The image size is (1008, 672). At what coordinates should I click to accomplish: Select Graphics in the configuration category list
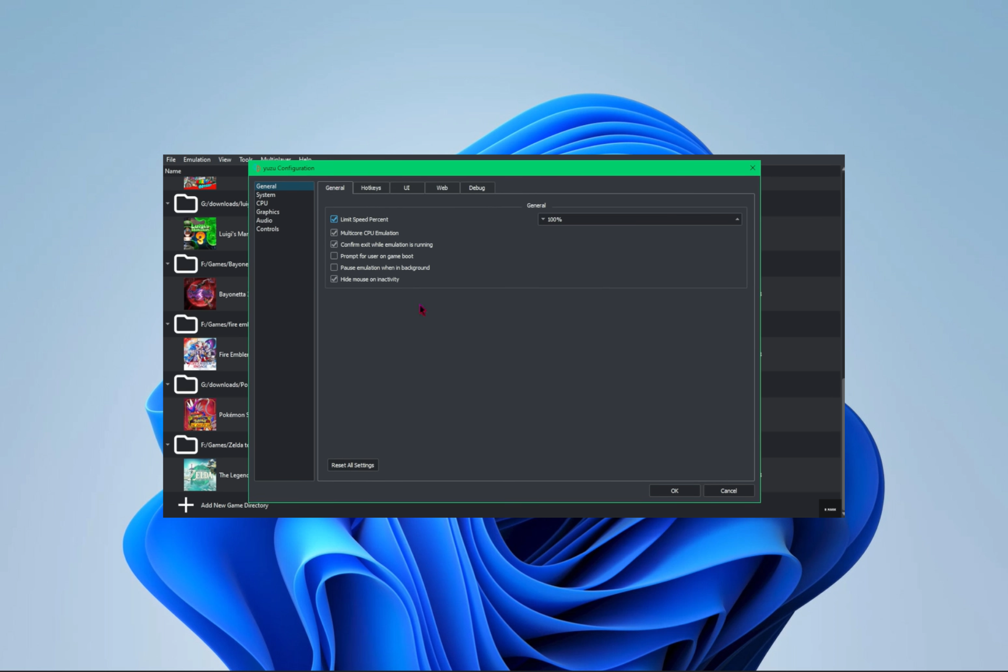[x=268, y=212]
